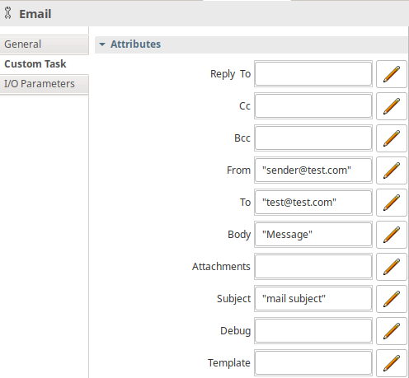The image size is (409, 378).
Task: Edit the Attachments attribute with pencil button
Action: (x=392, y=267)
